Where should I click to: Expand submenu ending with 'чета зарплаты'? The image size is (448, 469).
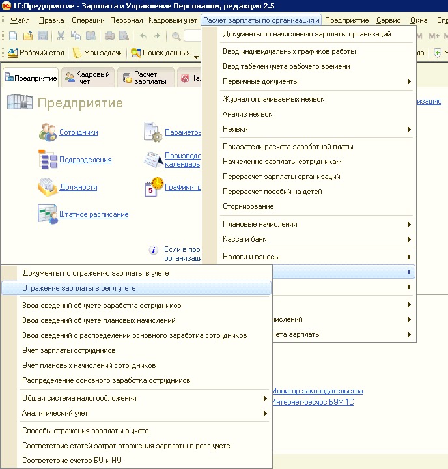click(x=343, y=334)
